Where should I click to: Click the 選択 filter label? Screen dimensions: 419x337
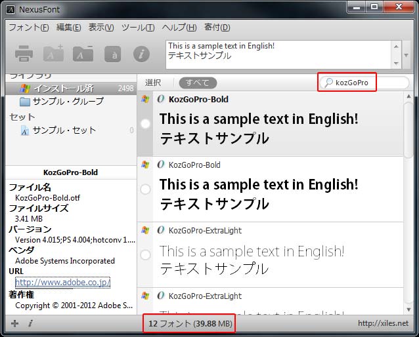[x=153, y=83]
